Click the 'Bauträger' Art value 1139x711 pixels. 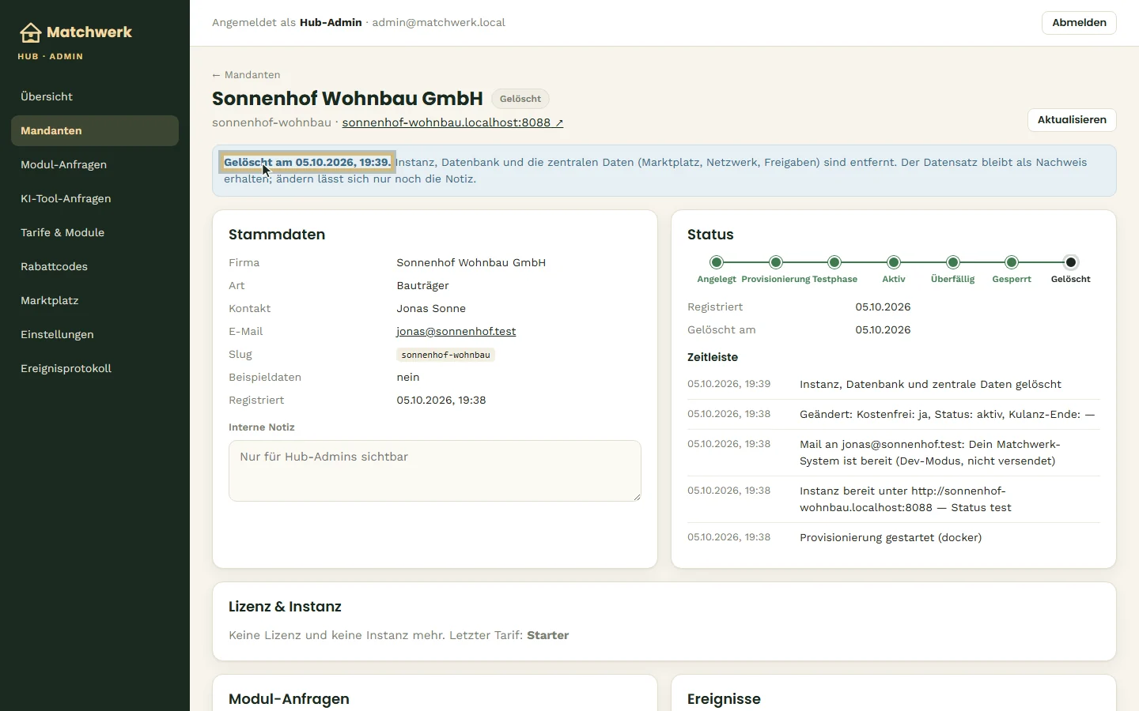click(422, 285)
